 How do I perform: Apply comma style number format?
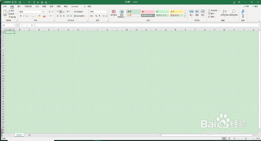(x=99, y=16)
